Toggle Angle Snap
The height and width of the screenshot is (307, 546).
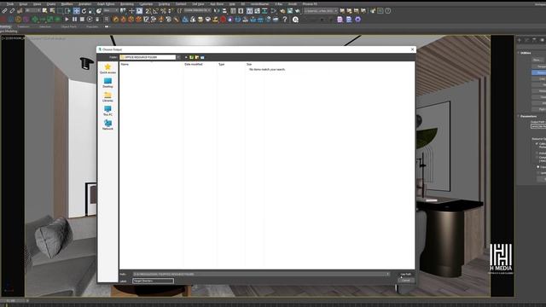click(x=155, y=11)
